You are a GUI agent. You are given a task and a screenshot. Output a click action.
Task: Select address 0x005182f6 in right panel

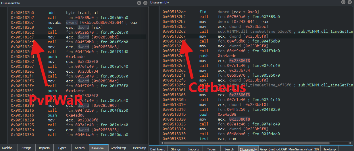click(174, 80)
